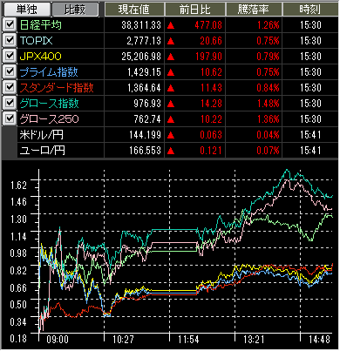This screenshot has height=351, width=340.
Task: Select the 米ドル/円 row label
Action: pyautogui.click(x=41, y=135)
